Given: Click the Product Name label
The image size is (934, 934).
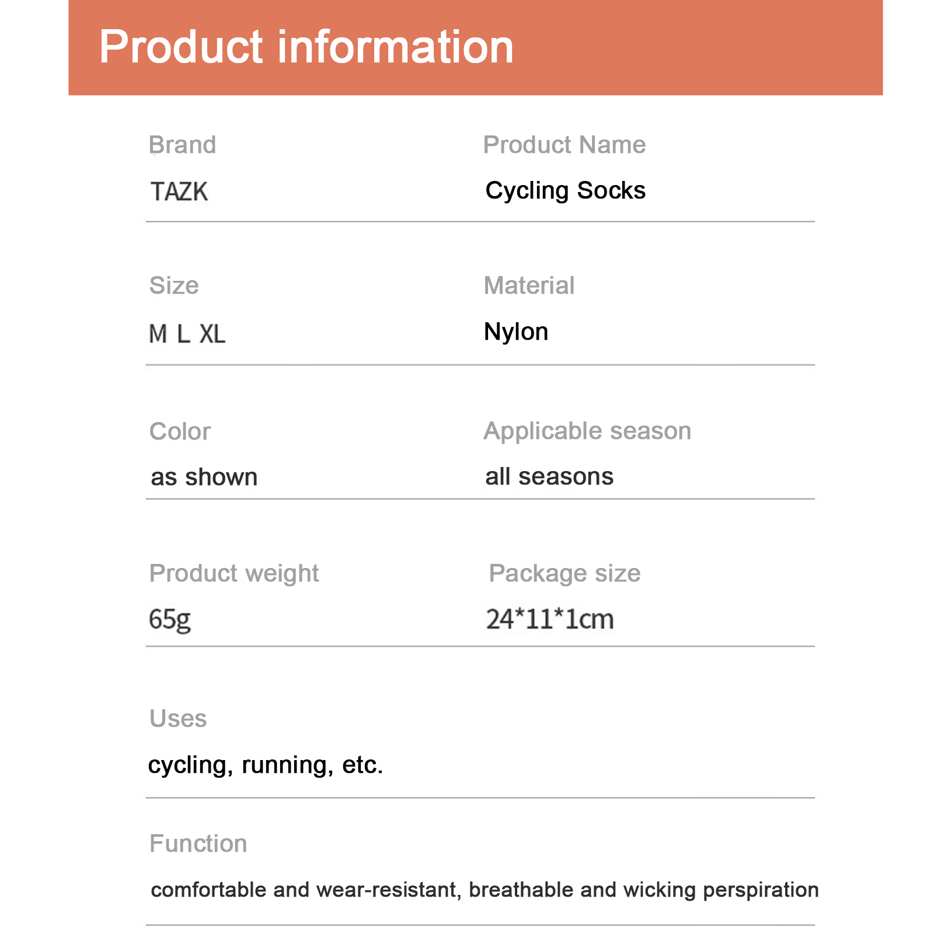Looking at the screenshot, I should [564, 145].
